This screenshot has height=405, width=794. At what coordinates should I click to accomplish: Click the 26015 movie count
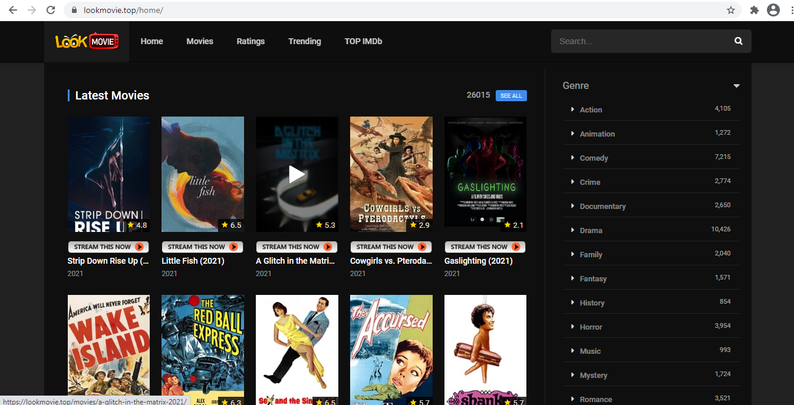click(x=478, y=95)
